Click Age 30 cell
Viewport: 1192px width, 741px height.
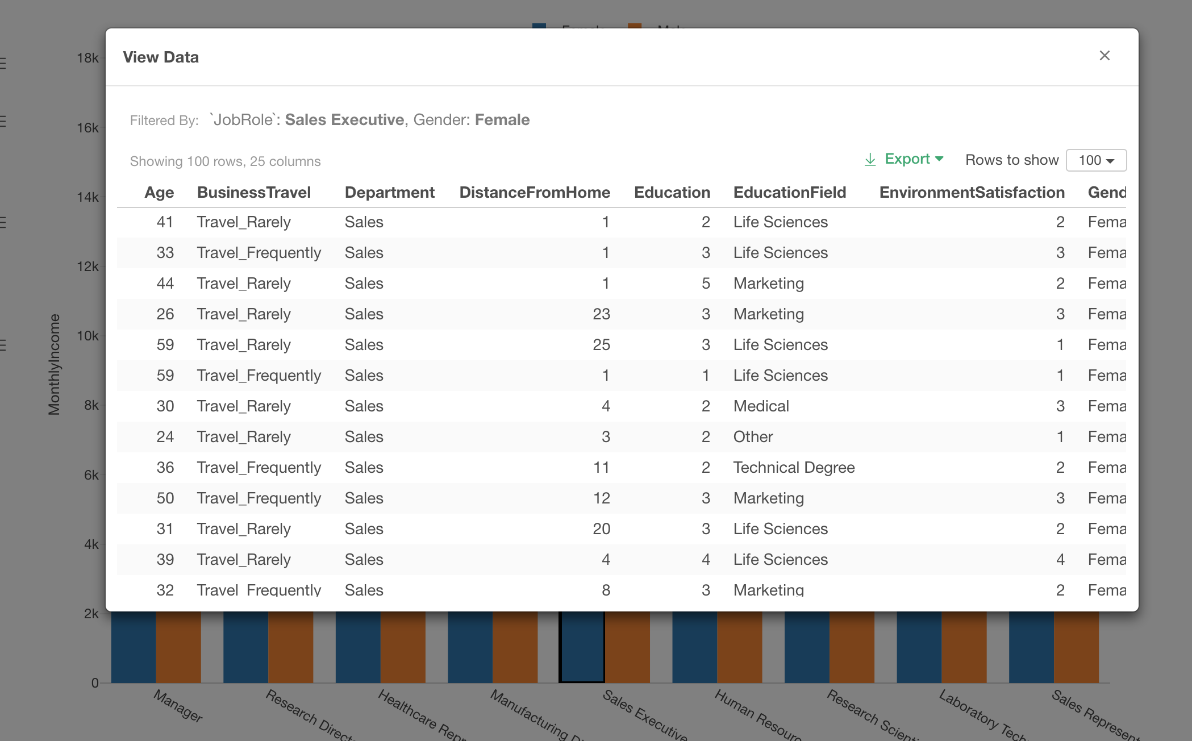tap(165, 406)
